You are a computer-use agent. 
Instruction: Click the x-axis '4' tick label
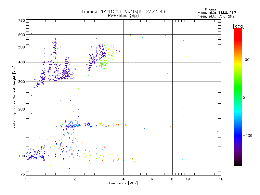[123, 179]
